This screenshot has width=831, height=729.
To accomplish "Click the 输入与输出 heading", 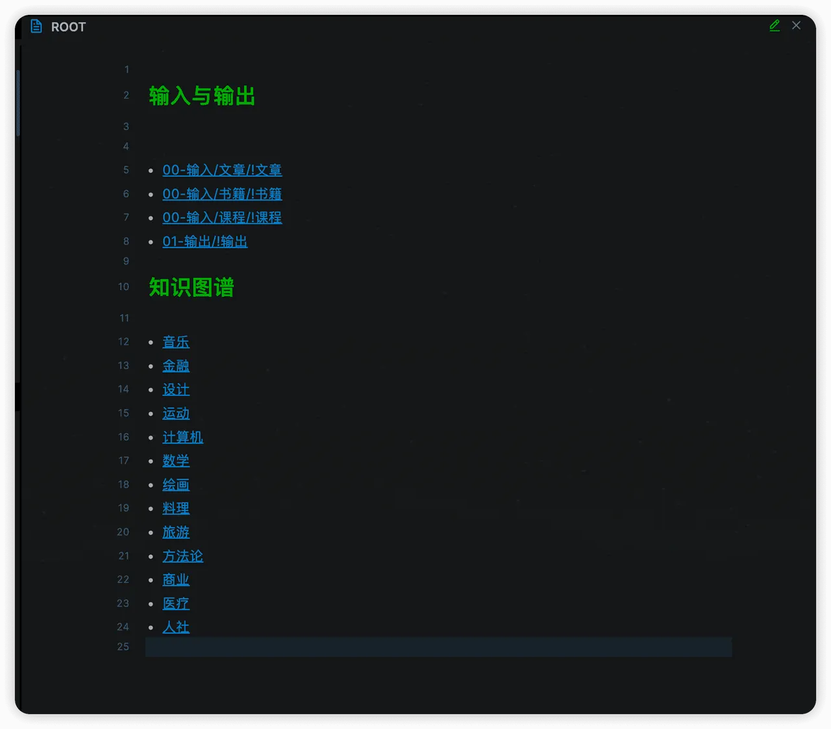I will pos(202,96).
